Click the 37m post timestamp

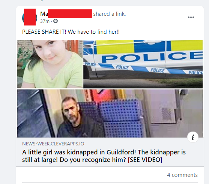click(45, 21)
